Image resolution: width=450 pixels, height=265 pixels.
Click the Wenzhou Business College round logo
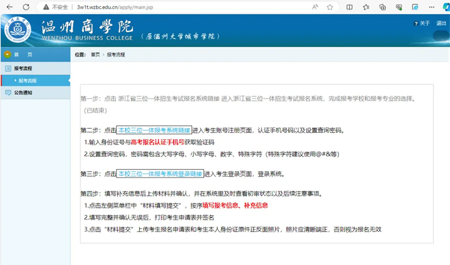(x=18, y=30)
